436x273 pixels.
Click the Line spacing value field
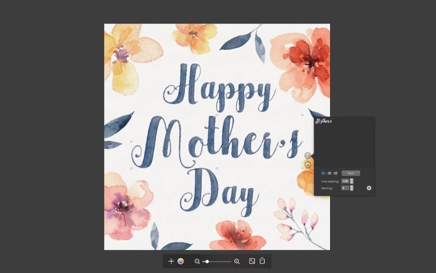pyautogui.click(x=345, y=181)
